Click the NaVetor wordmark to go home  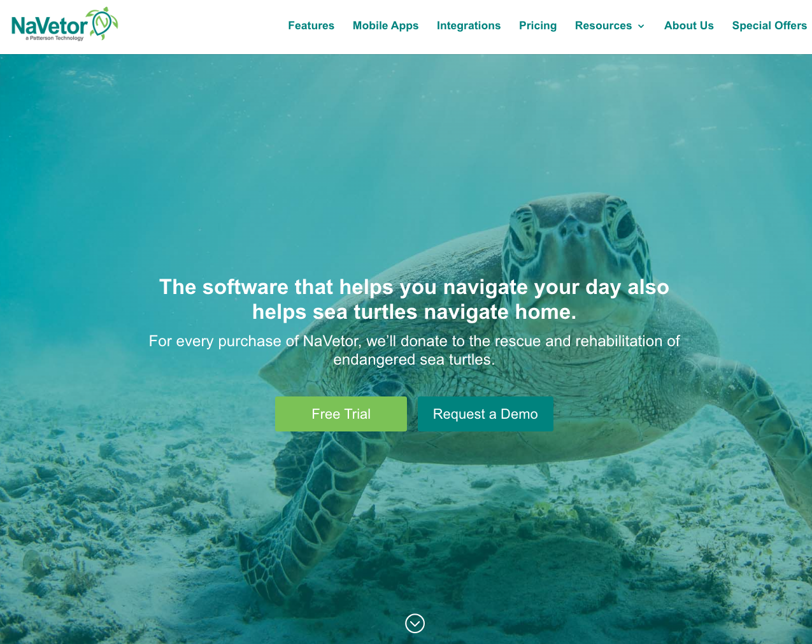pos(49,25)
